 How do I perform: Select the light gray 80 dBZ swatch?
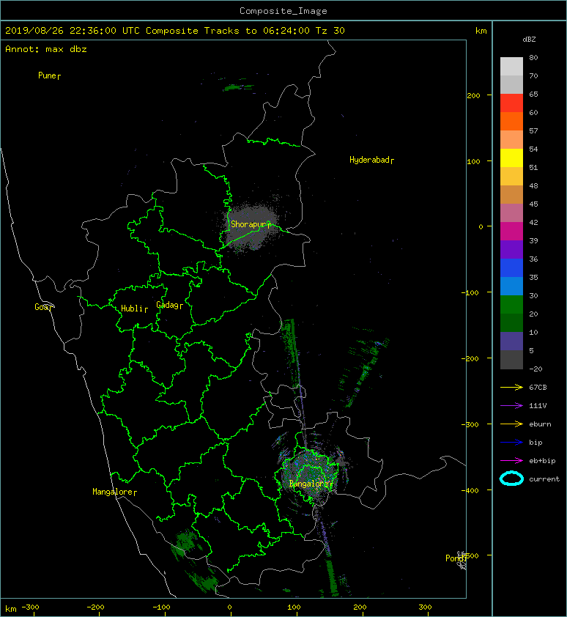point(511,66)
